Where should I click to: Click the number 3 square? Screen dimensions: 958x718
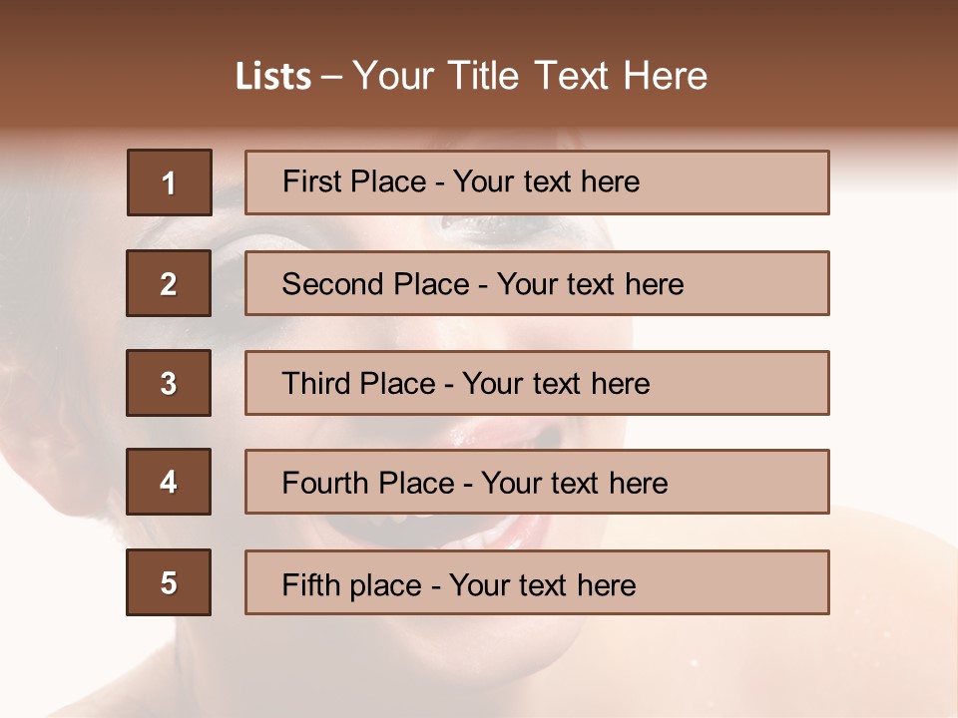[169, 383]
